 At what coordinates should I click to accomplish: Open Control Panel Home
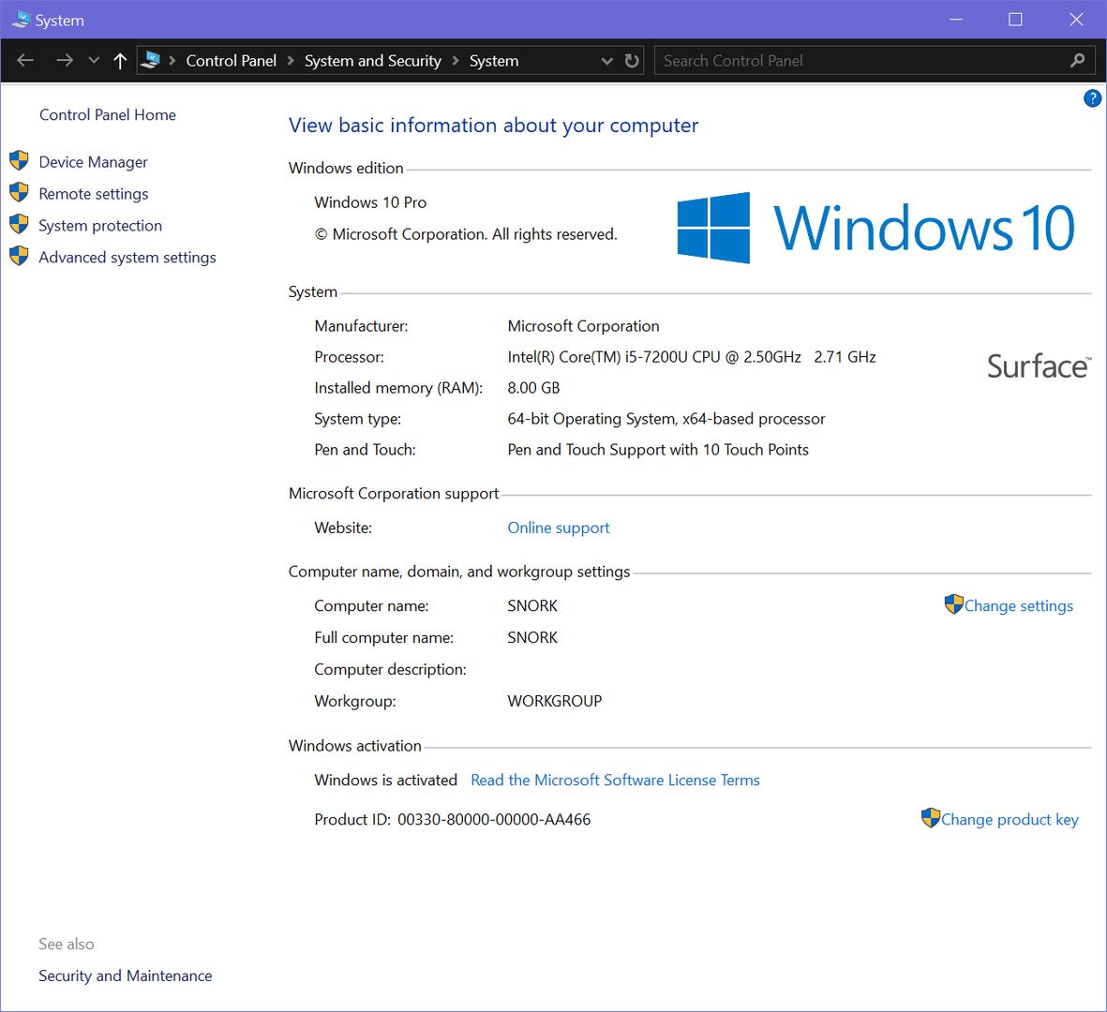pos(108,114)
